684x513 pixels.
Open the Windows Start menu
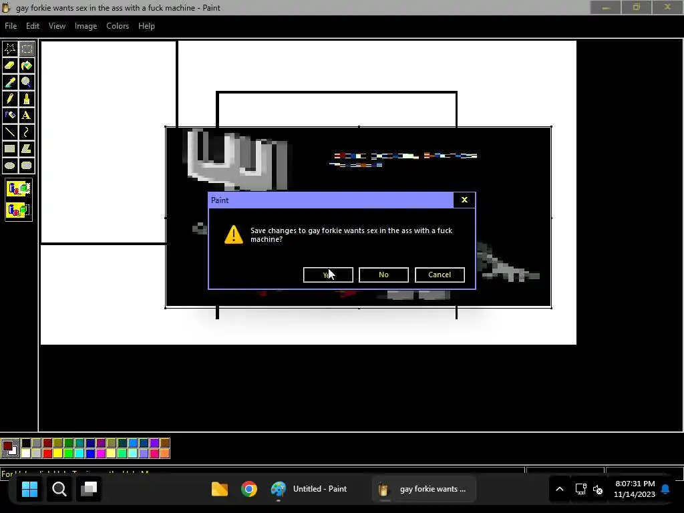tap(29, 489)
